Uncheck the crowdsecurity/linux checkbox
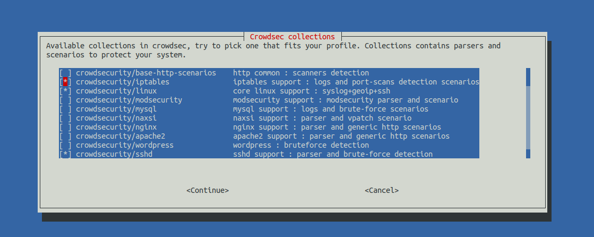594x237 pixels. [x=65, y=91]
